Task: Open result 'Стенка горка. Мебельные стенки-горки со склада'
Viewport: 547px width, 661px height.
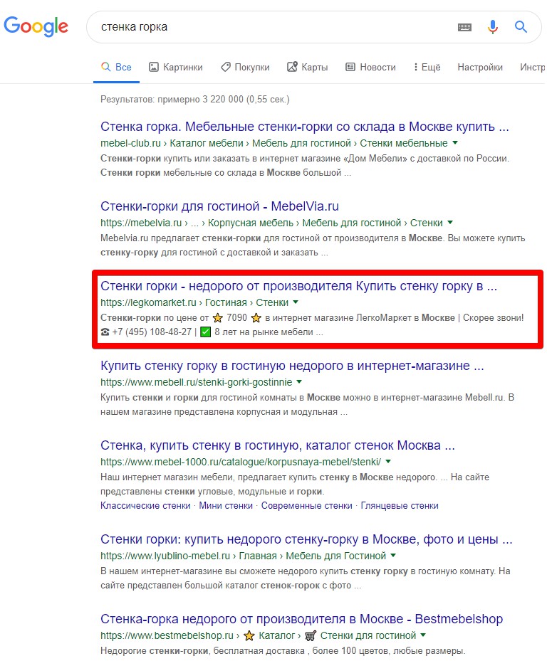Action: point(304,127)
